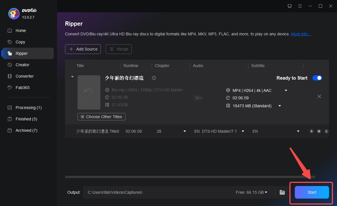Open the hamburger menu in title bar
Image resolution: width=337 pixels, height=206 pixels.
[x=300, y=6]
